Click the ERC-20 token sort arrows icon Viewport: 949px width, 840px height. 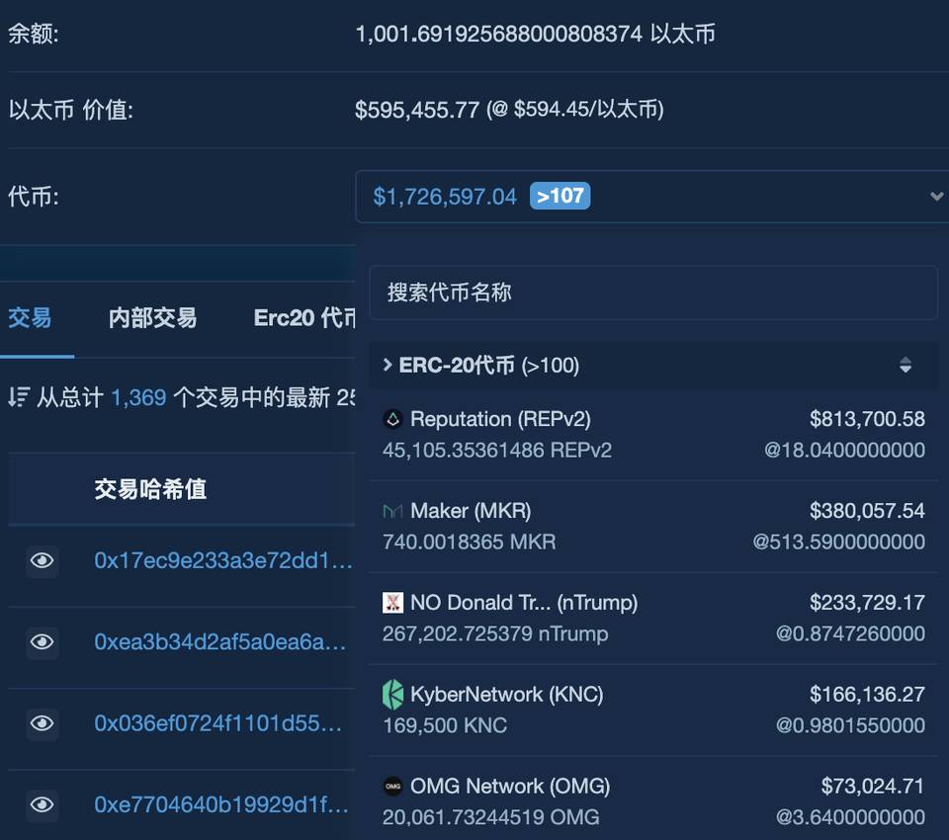906,365
